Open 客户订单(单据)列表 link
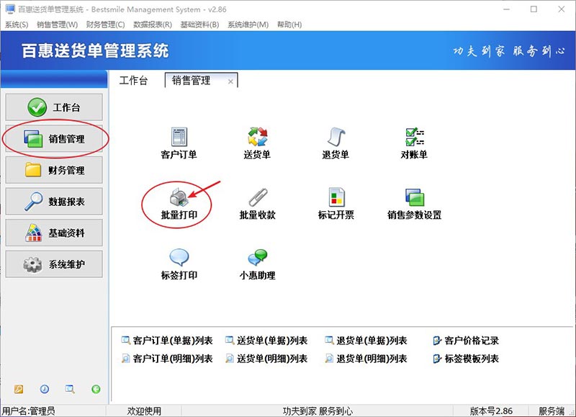576x417 pixels. pyautogui.click(x=167, y=341)
